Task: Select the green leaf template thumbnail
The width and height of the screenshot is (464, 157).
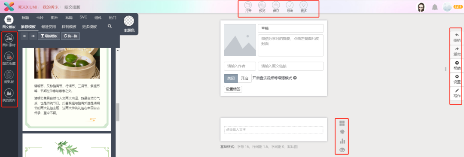Action: [67, 145]
